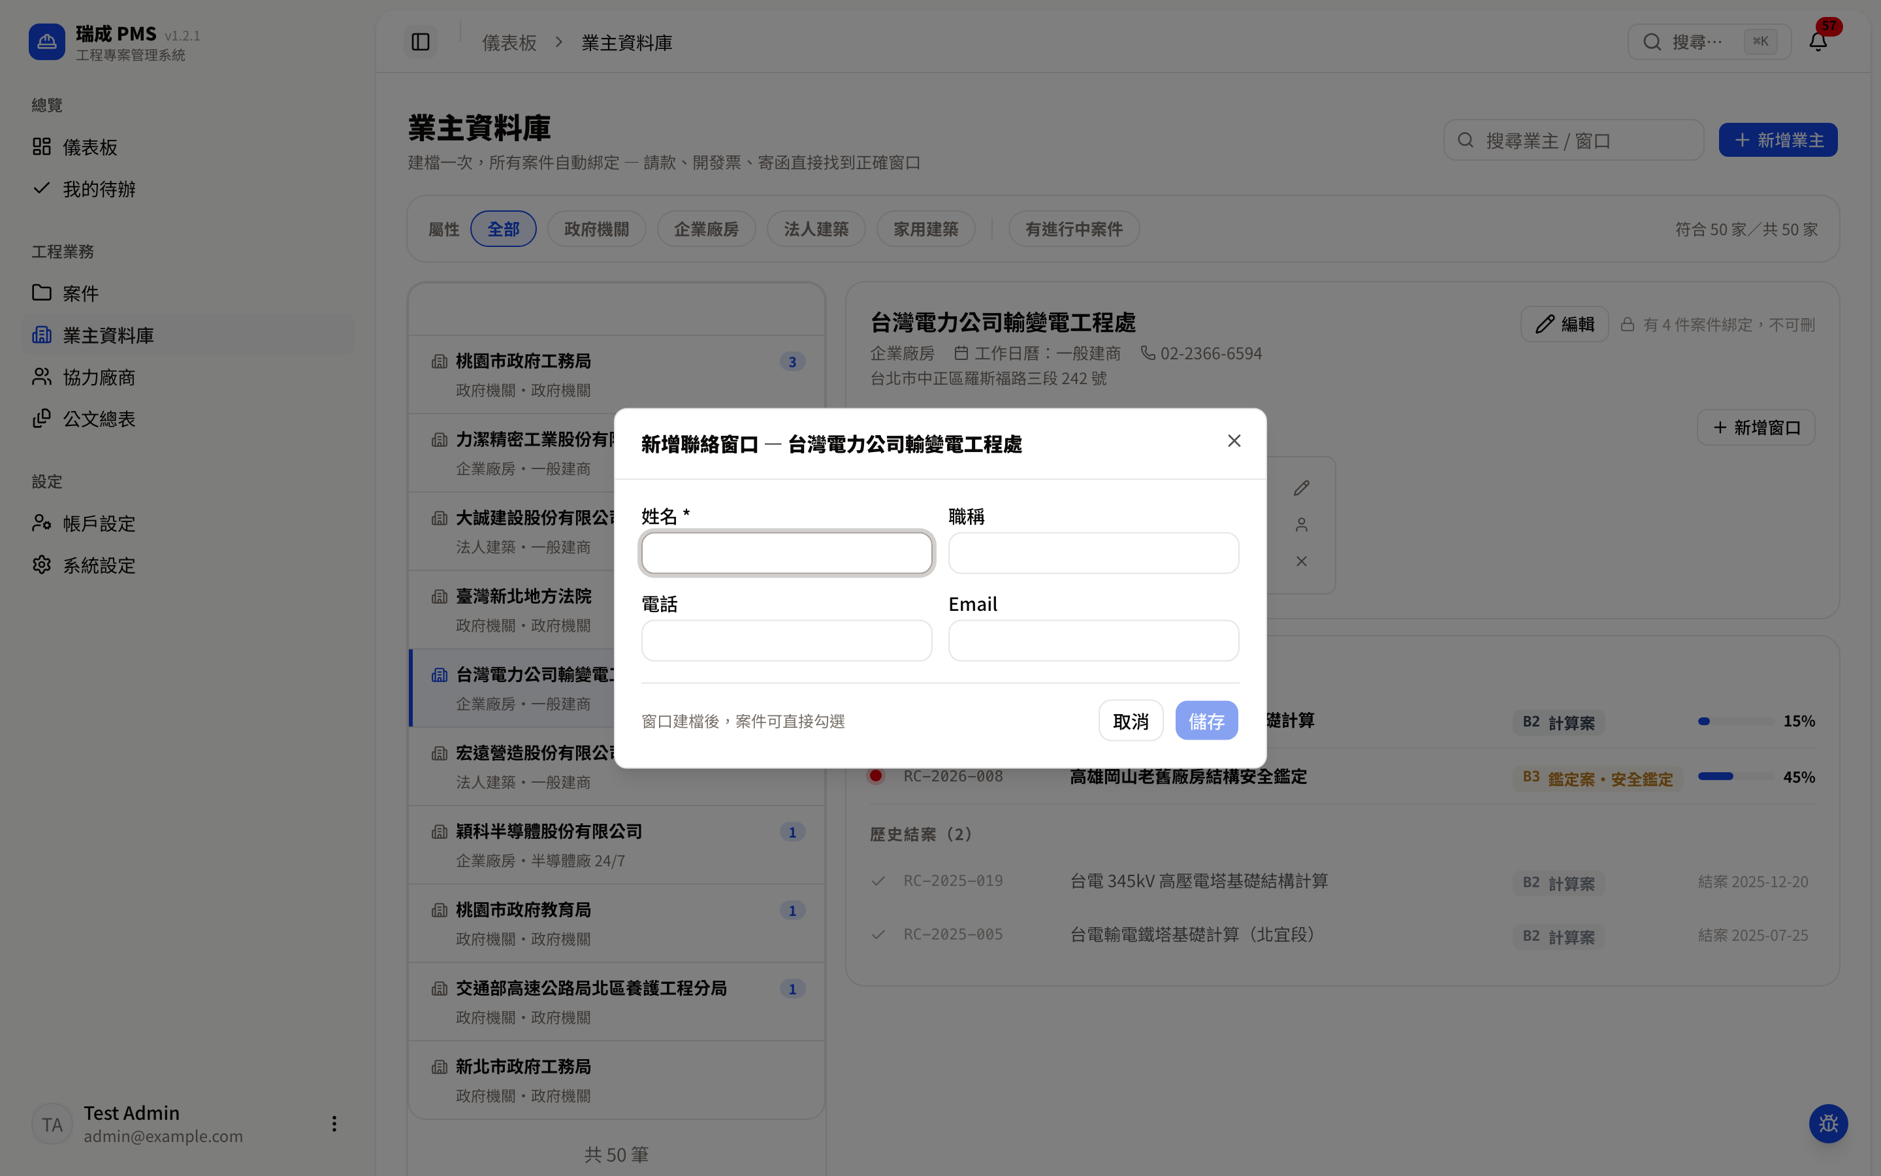Screen dimensions: 1881x1176
Task: Open the notifications bell
Action: point(1818,42)
